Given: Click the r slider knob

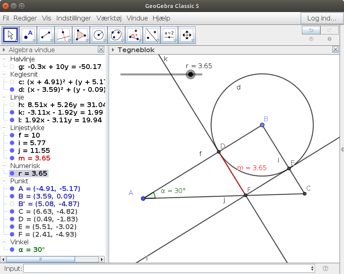Looking at the screenshot, I should coord(191,75).
